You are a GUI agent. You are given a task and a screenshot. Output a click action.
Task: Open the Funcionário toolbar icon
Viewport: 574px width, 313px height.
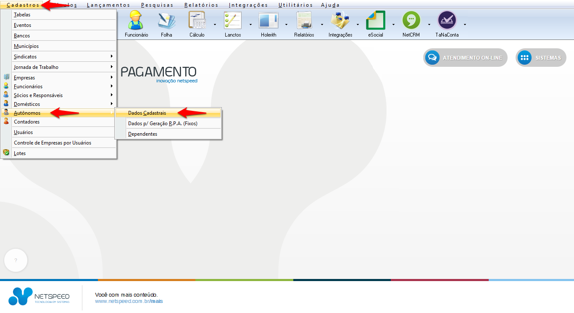[136, 21]
